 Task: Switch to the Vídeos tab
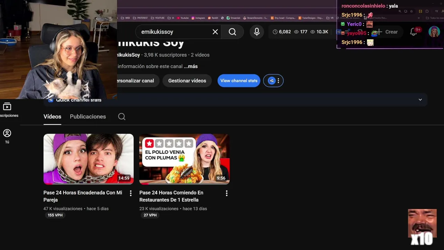click(x=52, y=117)
